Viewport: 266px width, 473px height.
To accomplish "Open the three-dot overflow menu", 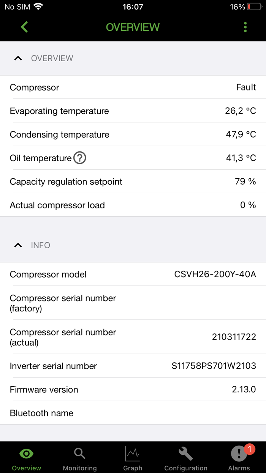I will 245,27.
